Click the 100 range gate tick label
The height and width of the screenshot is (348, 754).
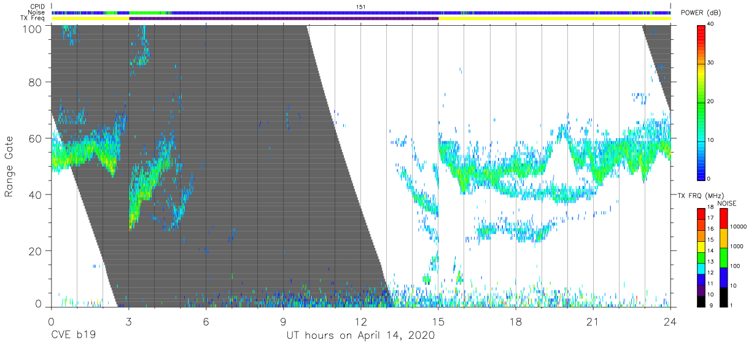(33, 29)
